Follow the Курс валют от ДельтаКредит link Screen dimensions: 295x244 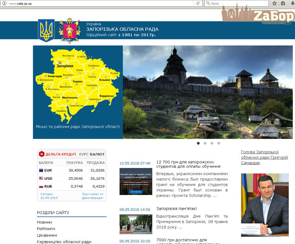(x=93, y=196)
